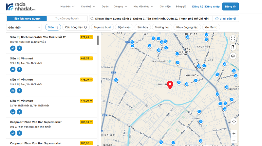Click car route icon for Bách hóa XANH

(x=13, y=48)
